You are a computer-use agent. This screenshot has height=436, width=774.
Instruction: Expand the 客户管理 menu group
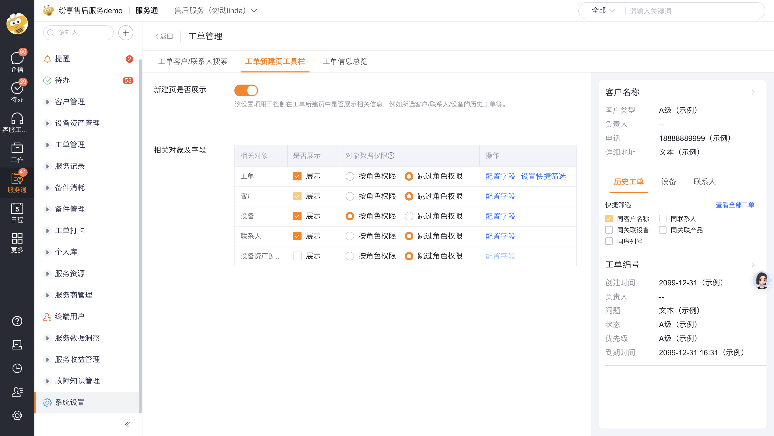[47, 102]
